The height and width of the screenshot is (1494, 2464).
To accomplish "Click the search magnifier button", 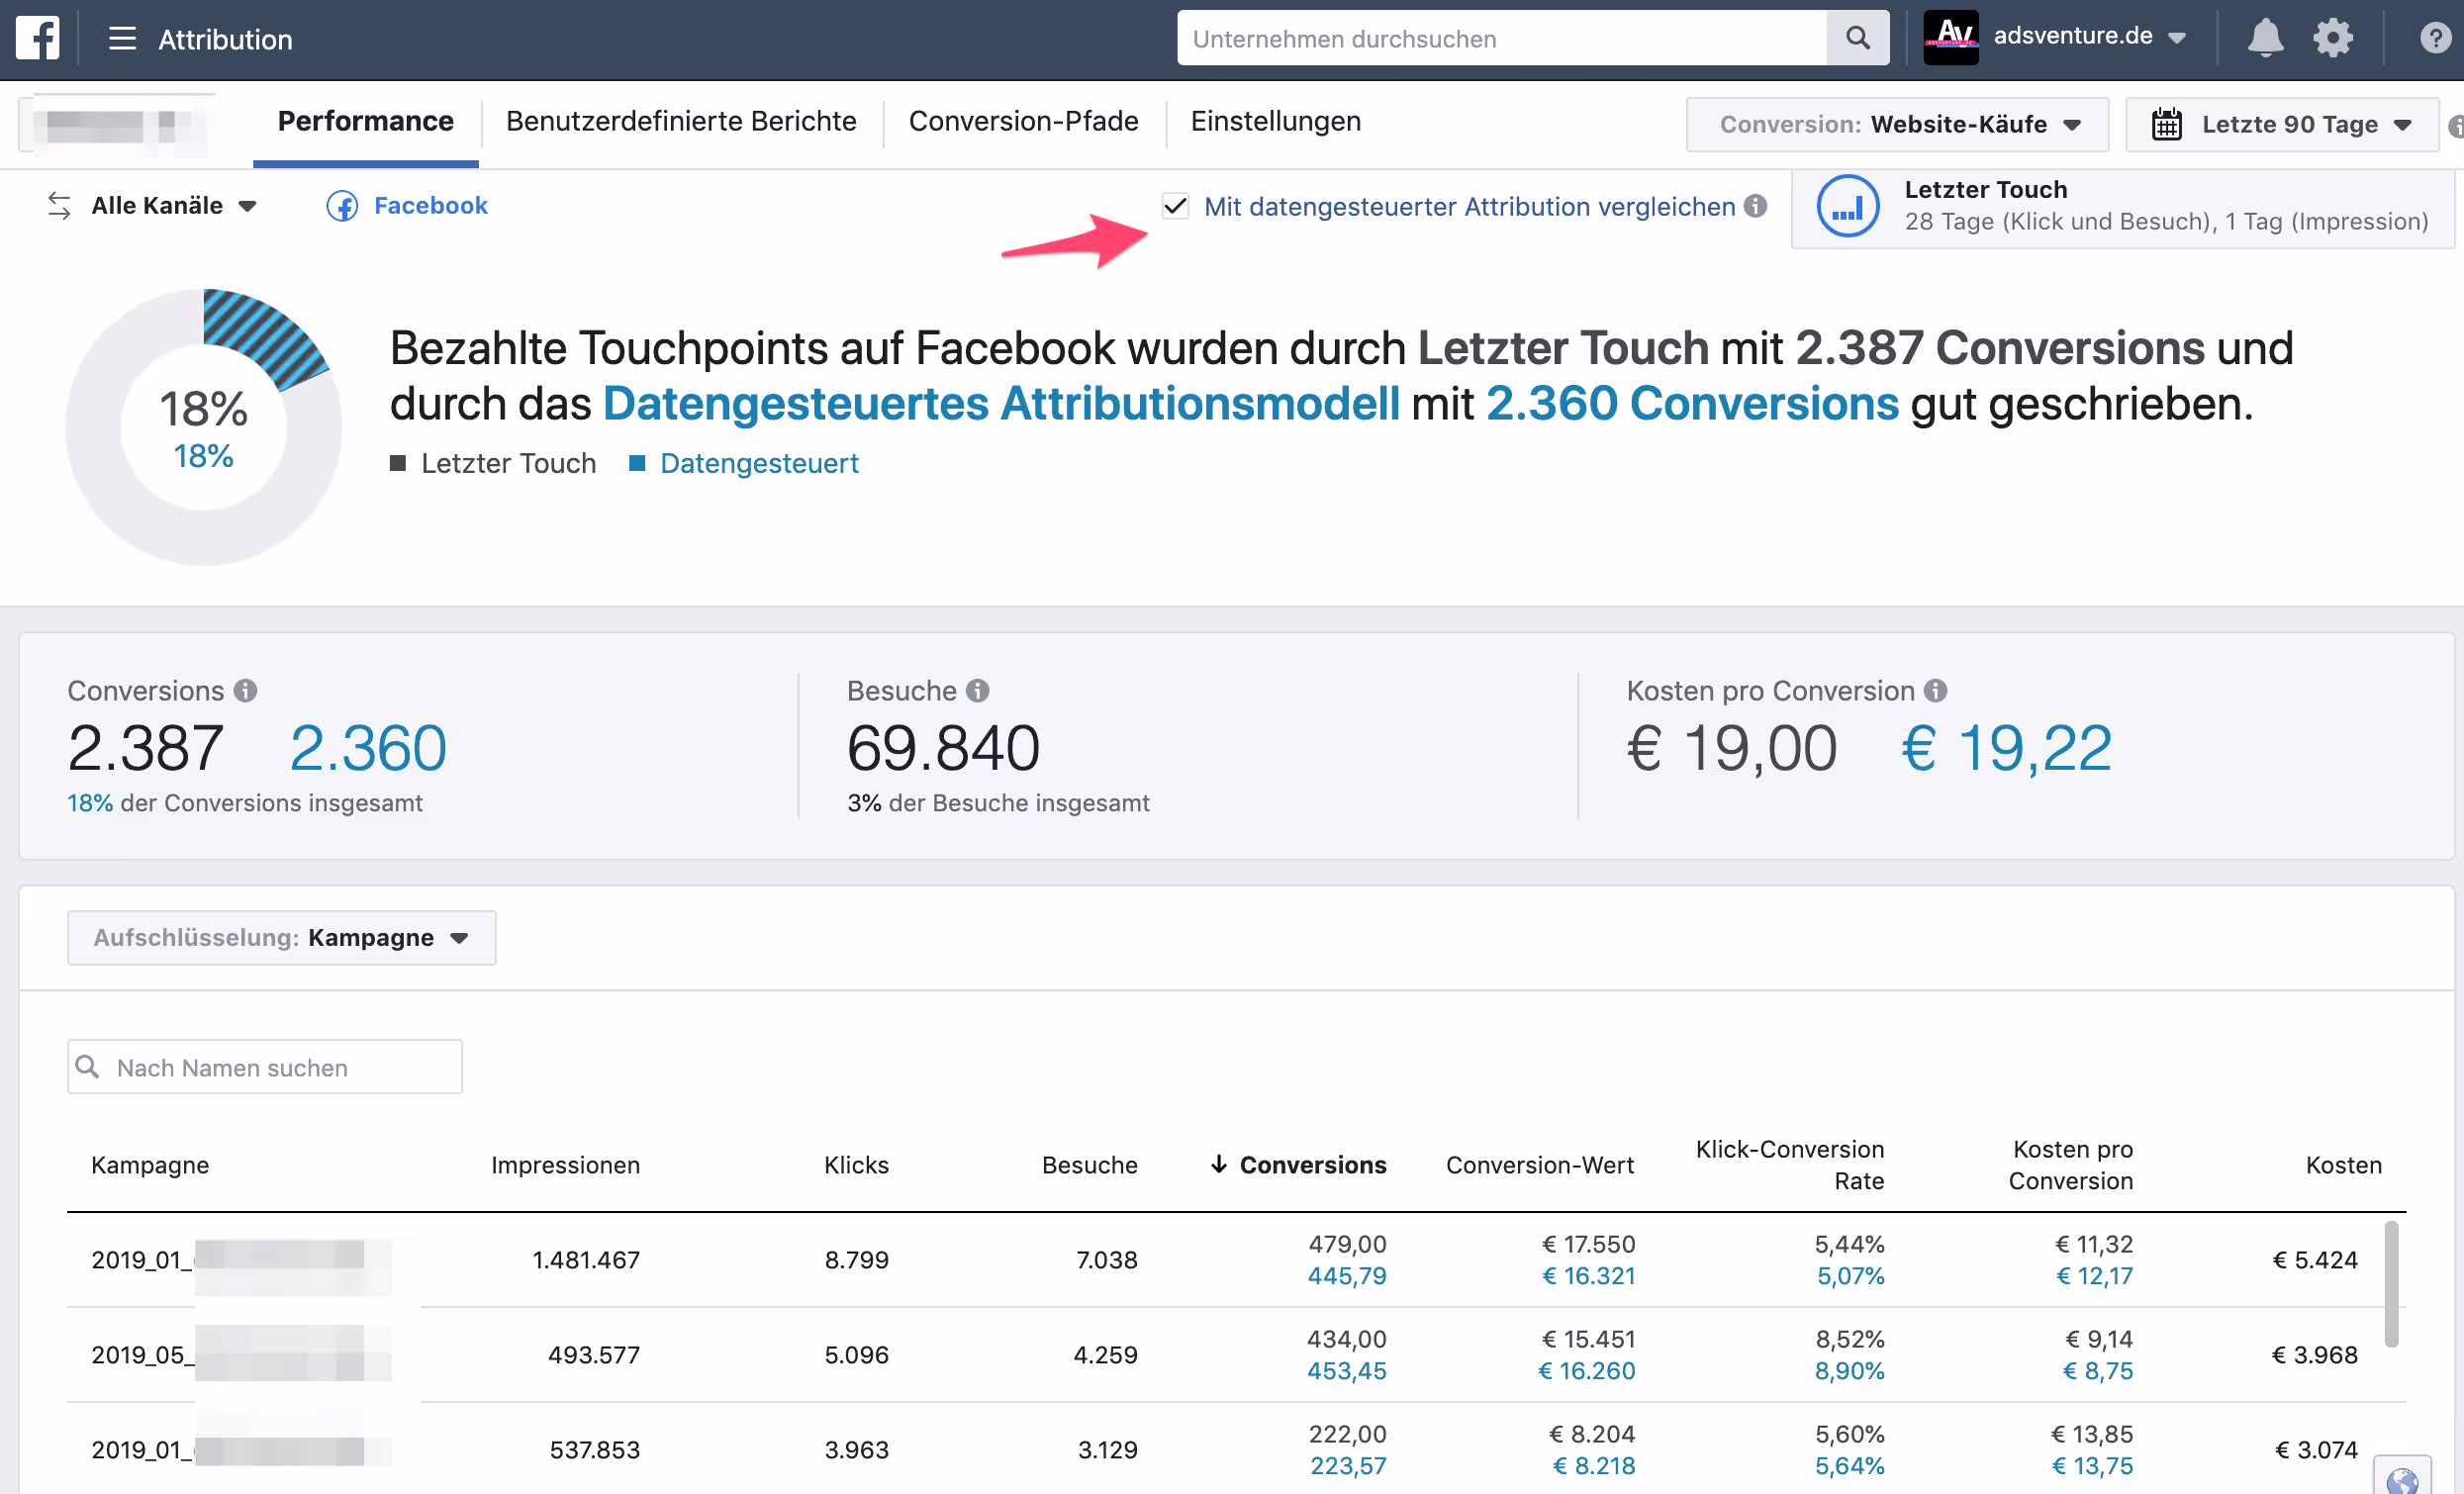I will click(x=1857, y=38).
